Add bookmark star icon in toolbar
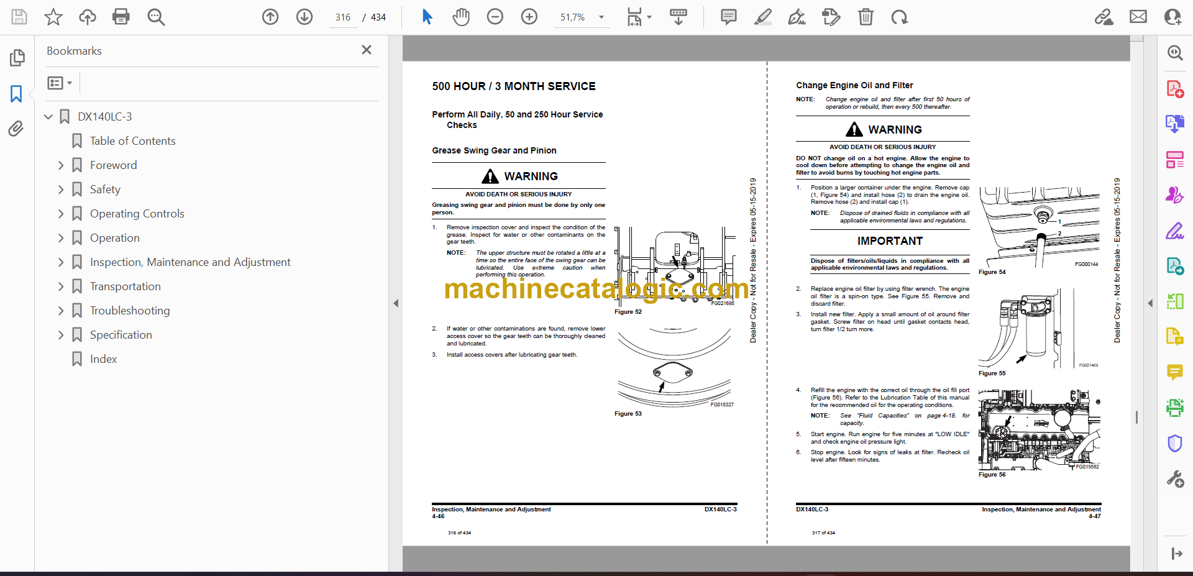This screenshot has width=1193, height=576. (x=53, y=17)
